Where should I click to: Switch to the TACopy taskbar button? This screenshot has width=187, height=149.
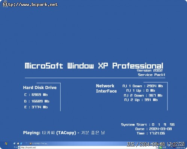[39, 143]
